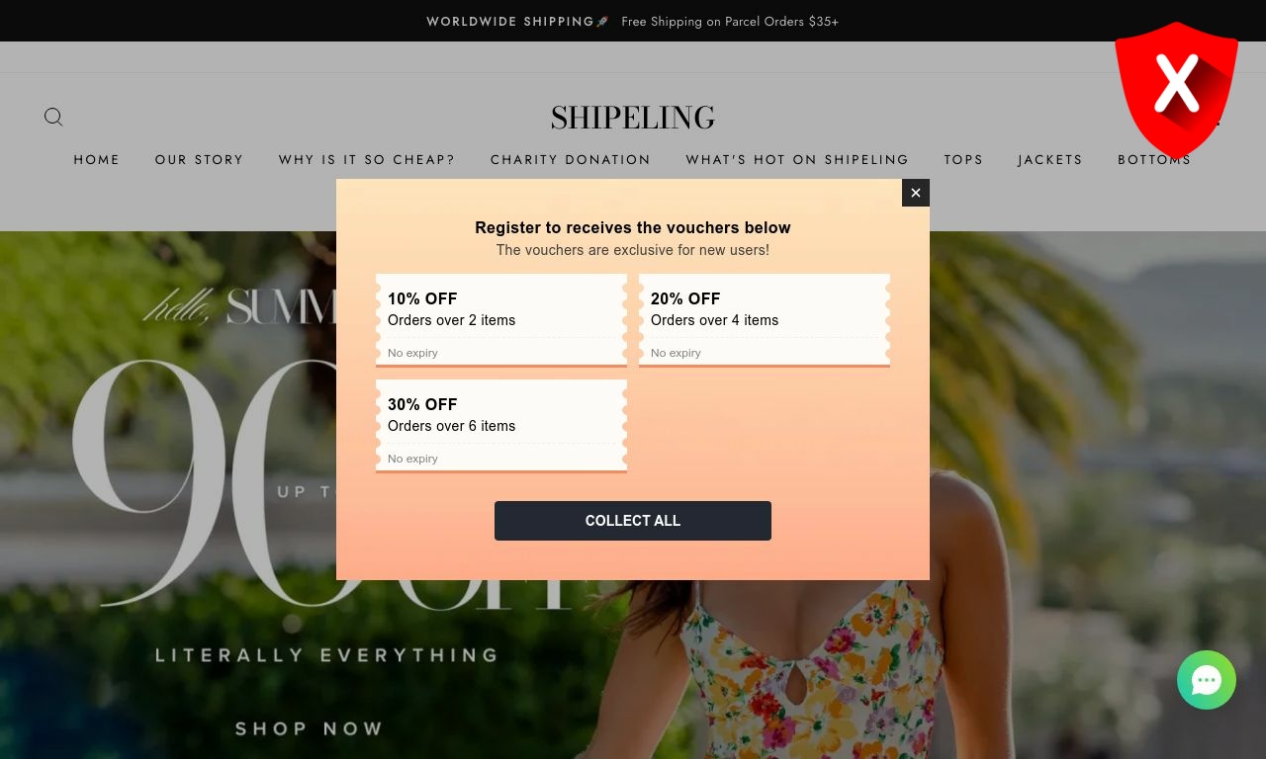Close the voucher popup

pyautogui.click(x=916, y=193)
